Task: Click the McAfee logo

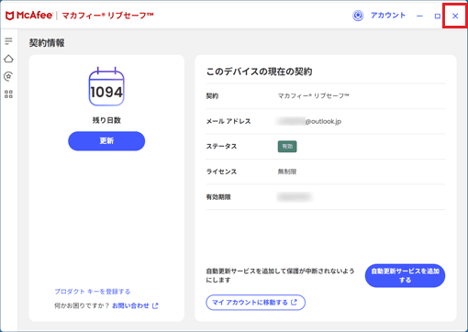Action: tap(29, 16)
